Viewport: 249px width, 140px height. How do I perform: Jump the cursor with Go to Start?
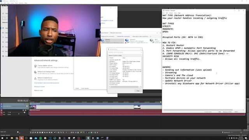point(45,132)
